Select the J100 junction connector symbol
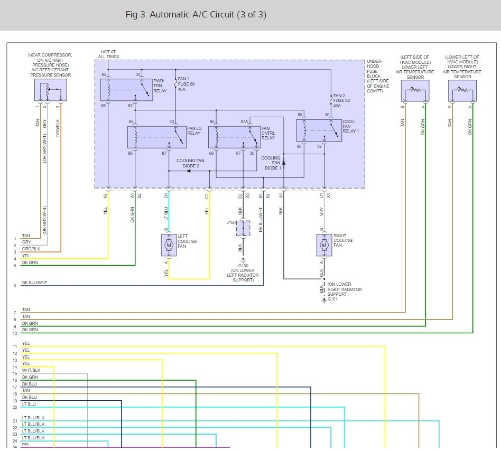The height and width of the screenshot is (451, 501). [243, 228]
